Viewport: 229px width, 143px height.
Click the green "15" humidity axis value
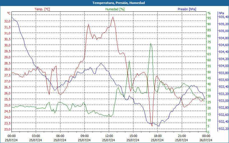(x=209, y=114)
